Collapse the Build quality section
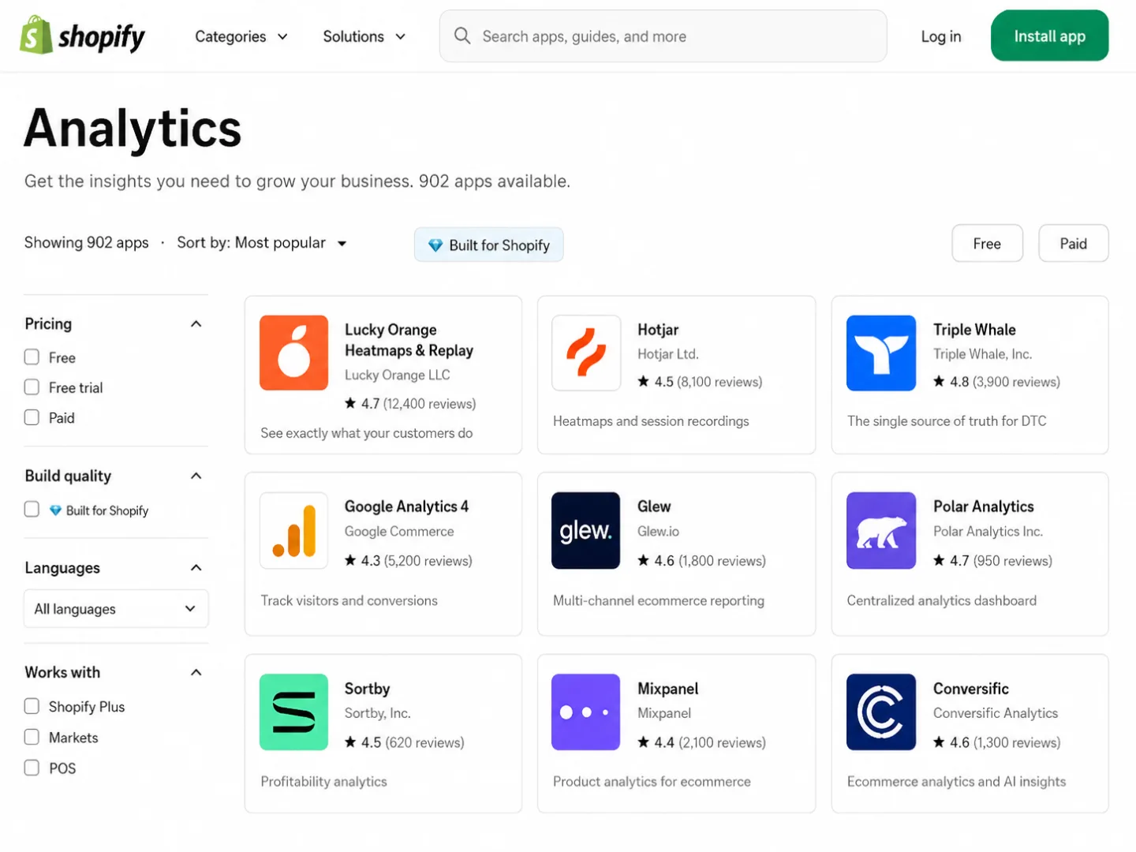Image resolution: width=1136 pixels, height=852 pixels. (196, 476)
